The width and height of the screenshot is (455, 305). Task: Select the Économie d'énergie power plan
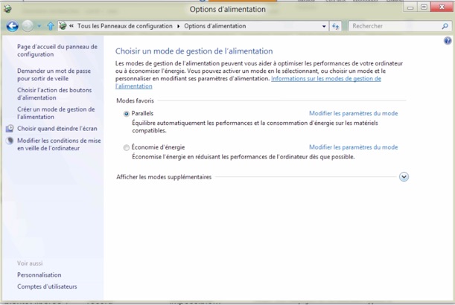click(x=127, y=147)
